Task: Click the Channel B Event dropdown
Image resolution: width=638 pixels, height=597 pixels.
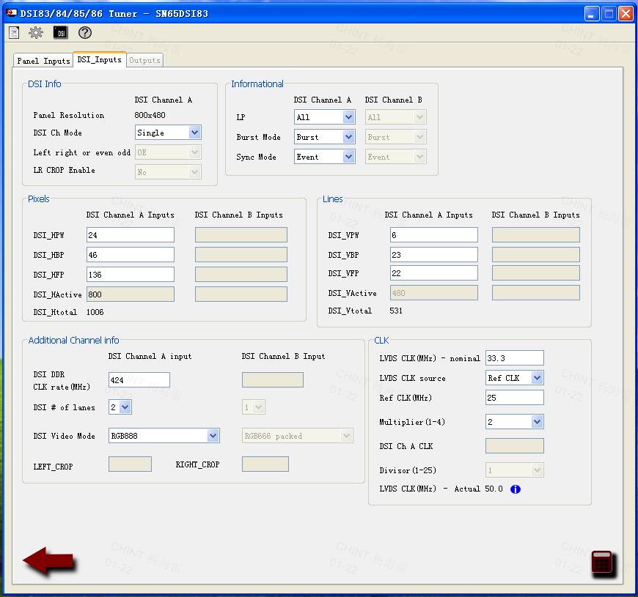Action: [x=395, y=157]
